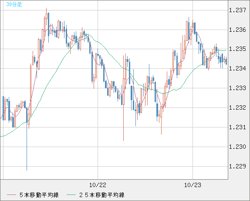Click the 1.237 price axis label
The image size is (250, 201).
click(x=237, y=10)
